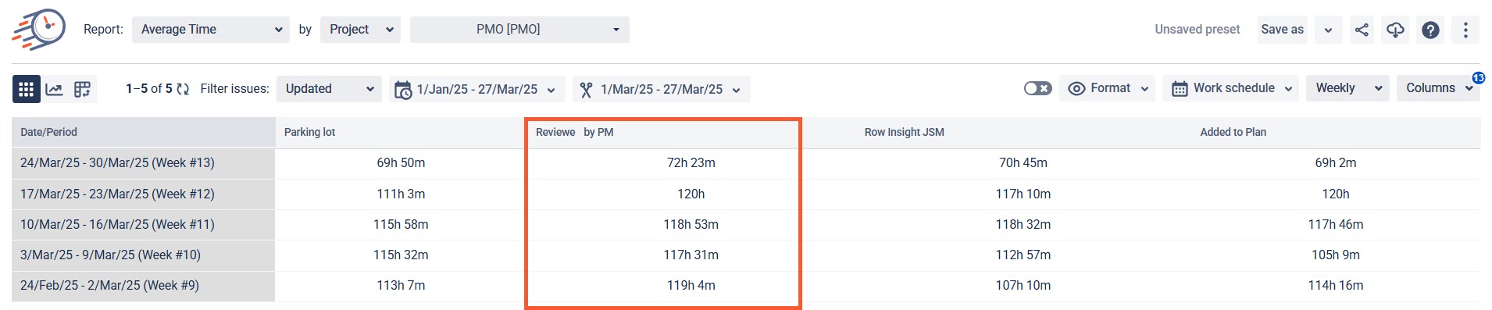Click the 119h 4m cell

[691, 285]
